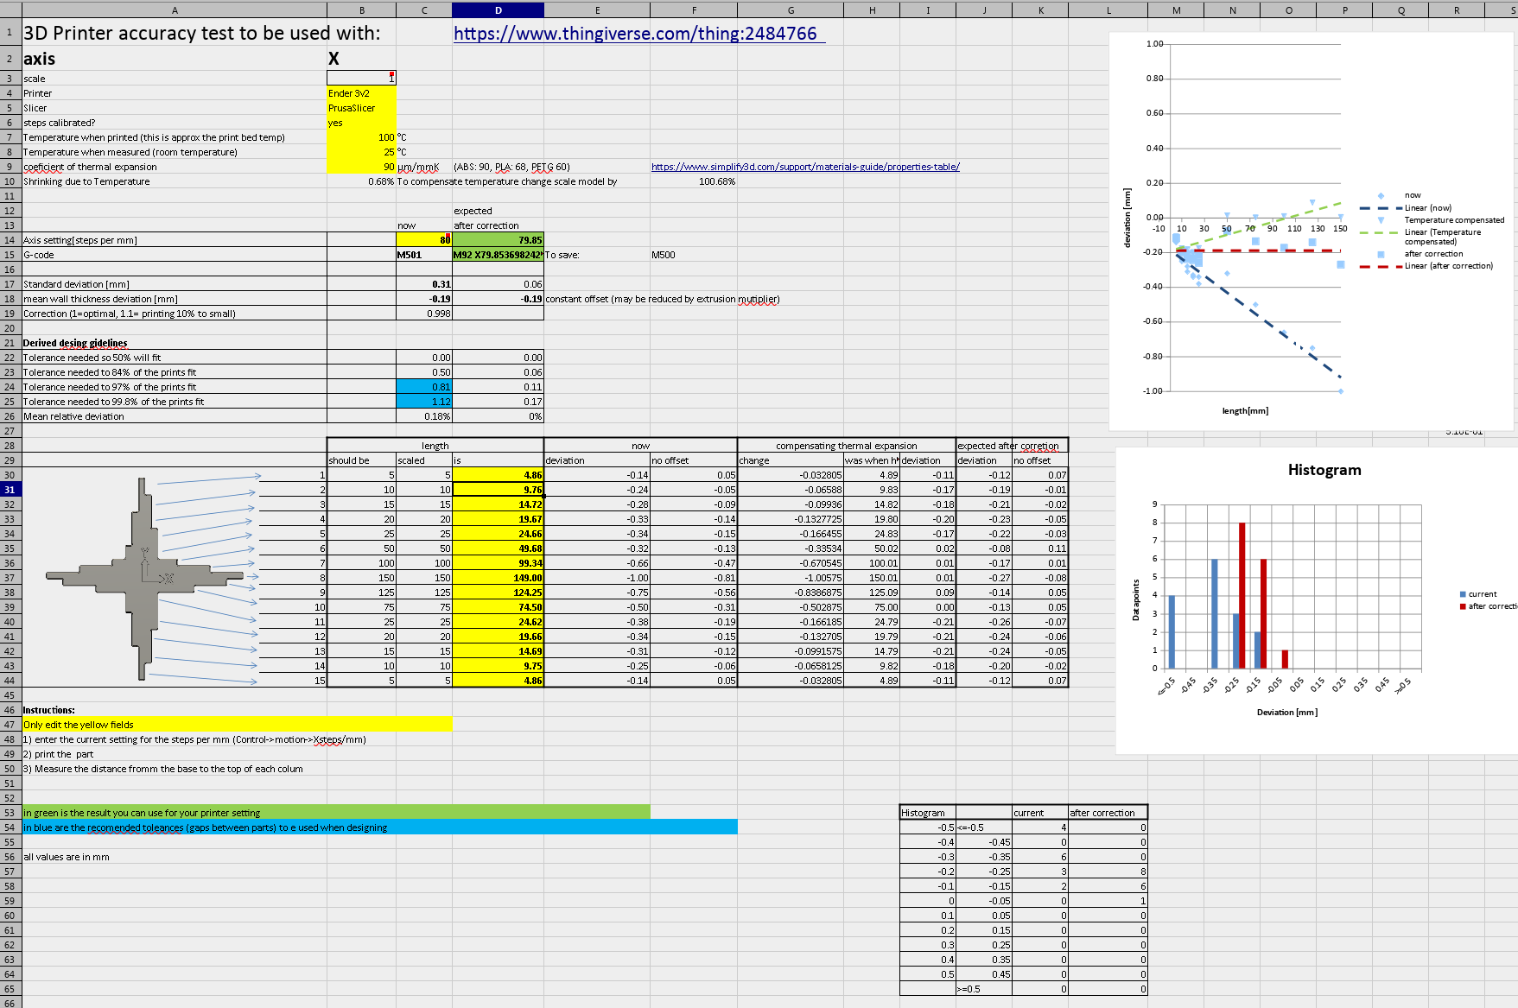Viewport: 1518px width, 1008px height.
Task: Select row 31 header
Action: click(10, 490)
